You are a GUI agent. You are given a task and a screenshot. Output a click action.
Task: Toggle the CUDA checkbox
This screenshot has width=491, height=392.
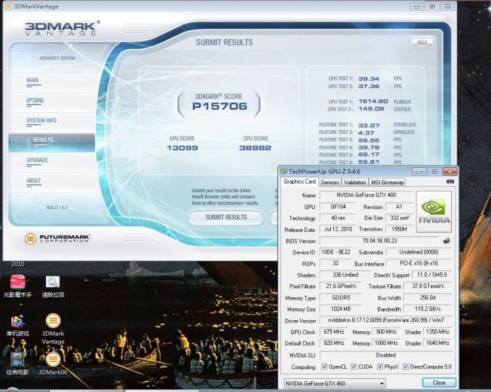tap(354, 367)
